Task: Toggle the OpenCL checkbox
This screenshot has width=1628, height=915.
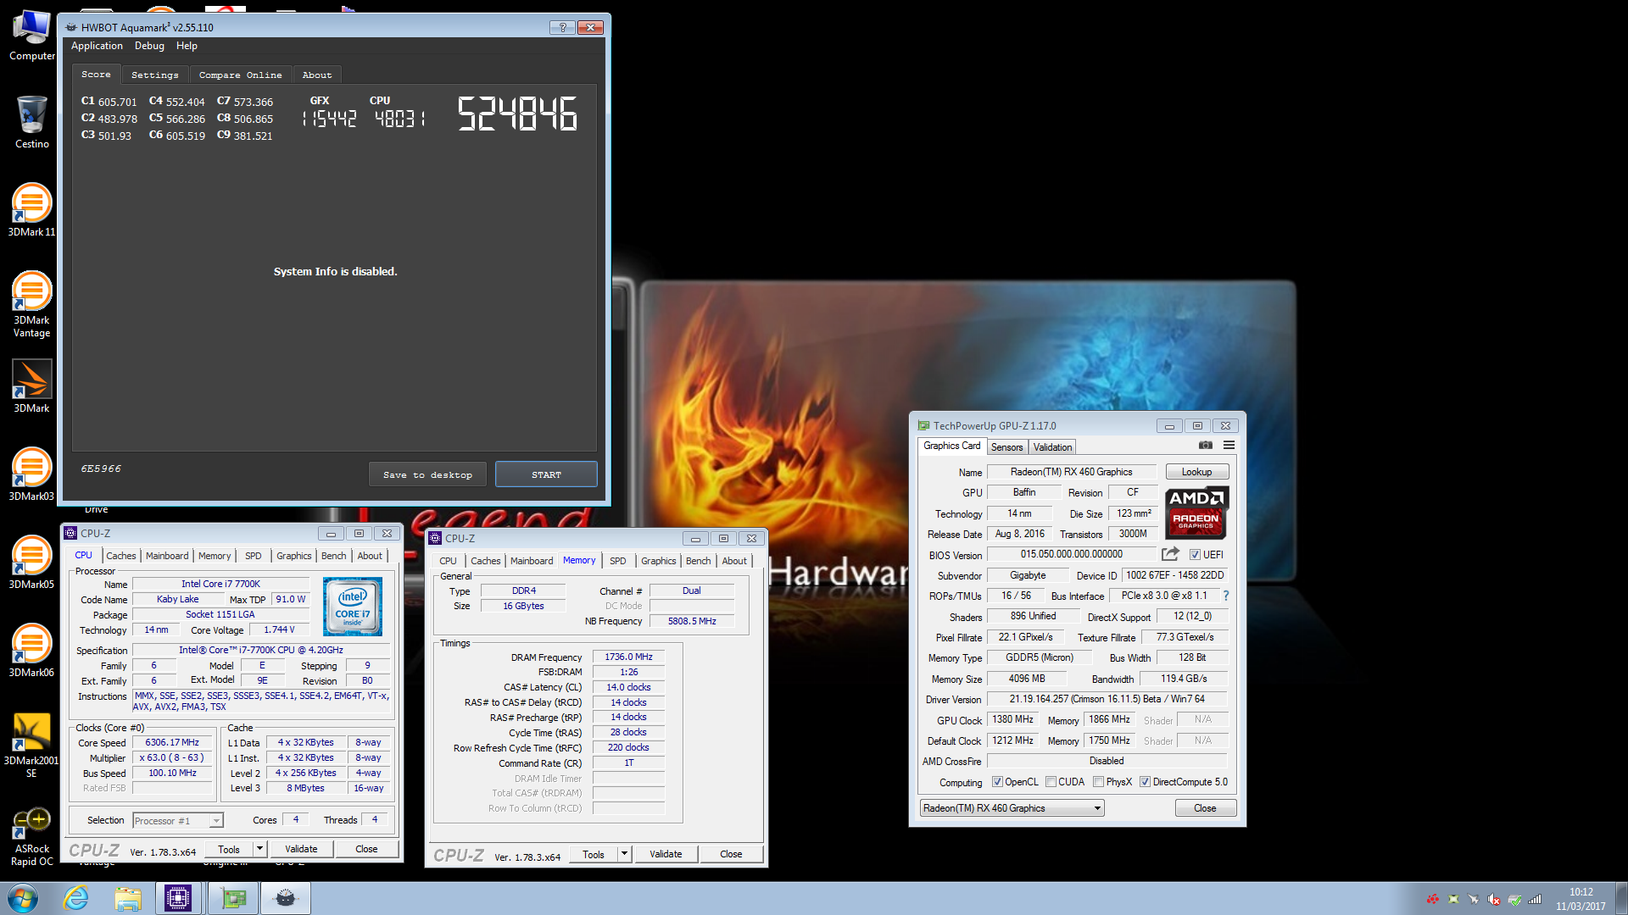Action: tap(997, 782)
